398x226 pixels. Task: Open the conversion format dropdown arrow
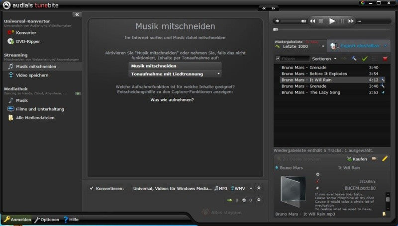click(251, 189)
